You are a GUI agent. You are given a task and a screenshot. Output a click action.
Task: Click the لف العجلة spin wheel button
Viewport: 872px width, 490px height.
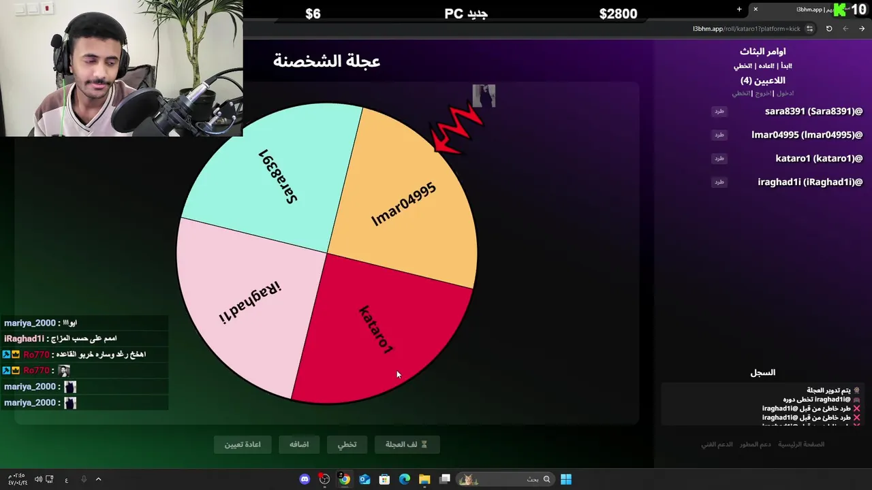pos(407,444)
